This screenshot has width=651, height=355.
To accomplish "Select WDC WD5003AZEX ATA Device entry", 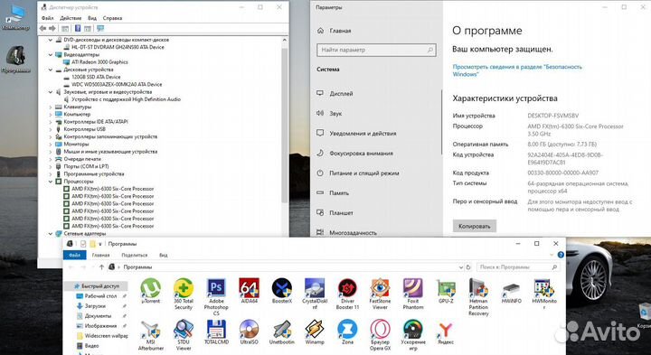I will [x=117, y=85].
